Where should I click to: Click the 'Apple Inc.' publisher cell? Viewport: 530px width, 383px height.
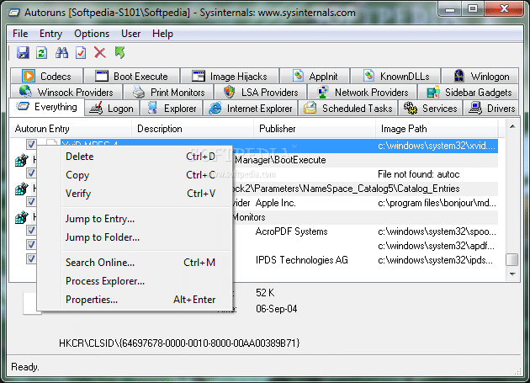tap(275, 203)
